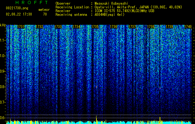Click the 1735 time marker
195x124 pixels.
pyautogui.click(x=95, y=27)
